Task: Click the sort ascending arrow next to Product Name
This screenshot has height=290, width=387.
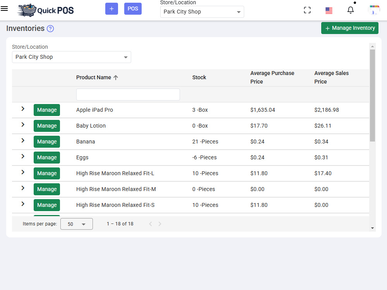Action: (x=116, y=77)
